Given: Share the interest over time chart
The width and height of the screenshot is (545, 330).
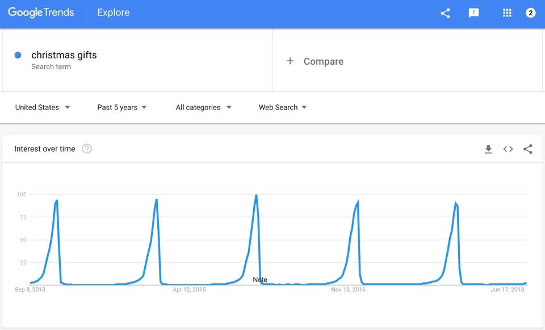Looking at the screenshot, I should [528, 149].
